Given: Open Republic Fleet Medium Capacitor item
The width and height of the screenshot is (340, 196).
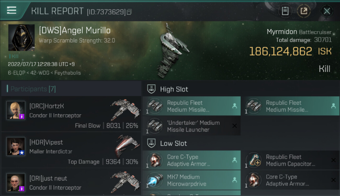Looking at the screenshot, I should pyautogui.click(x=292, y=160).
